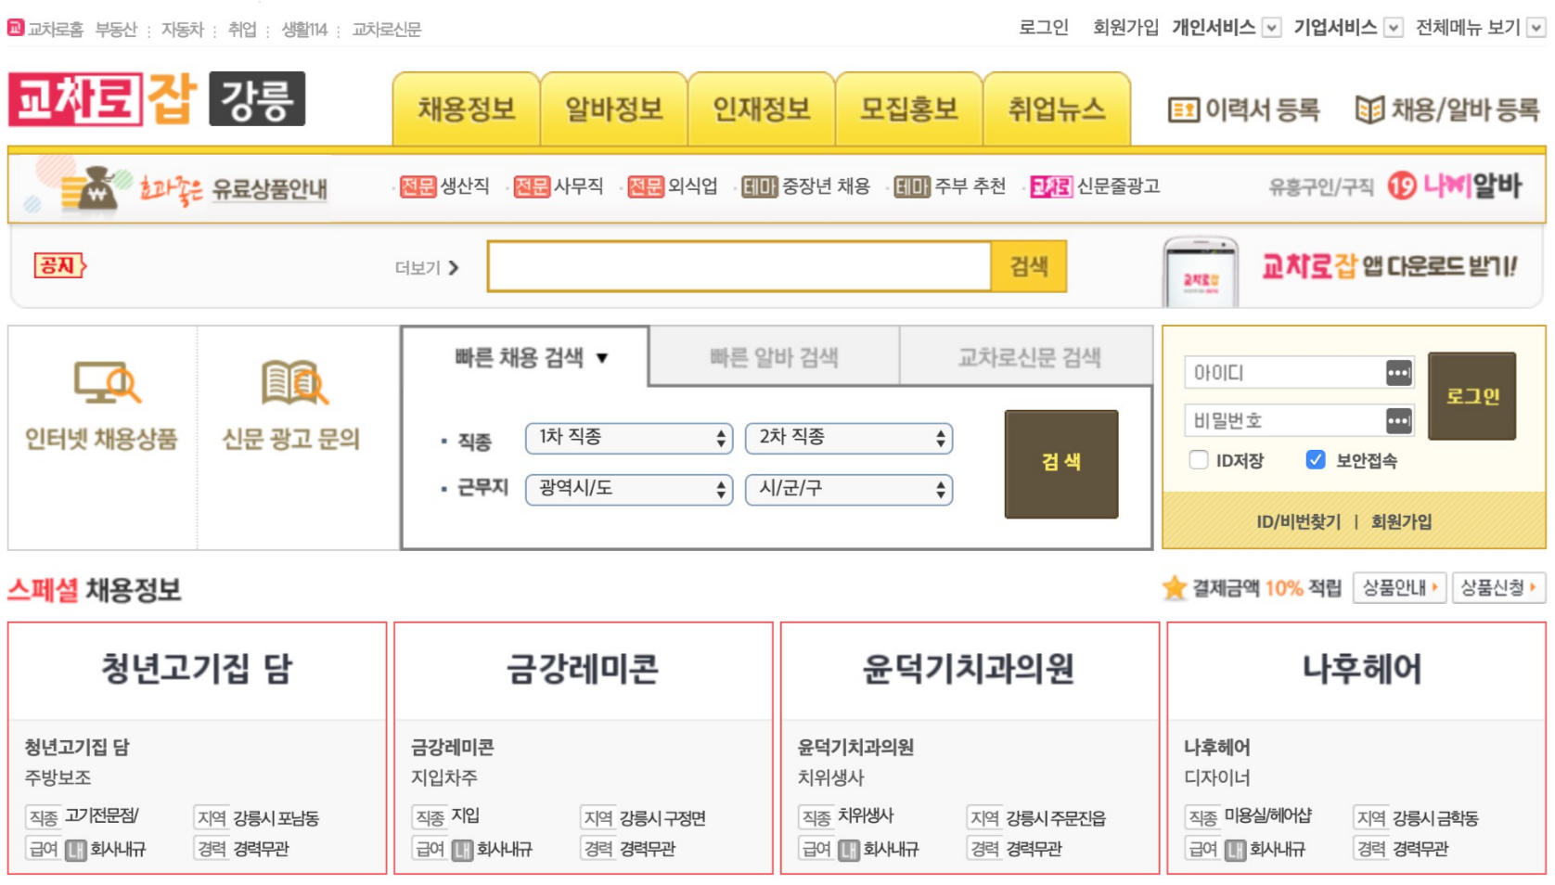The image size is (1555, 885).
Task: Click the 채용/알바 등록 book icon
Action: click(1369, 110)
